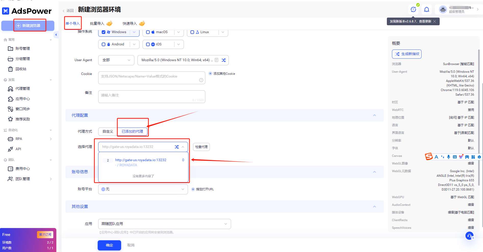Viewport: 483px width, 252px height.
Task: Open 代理管理 in the sidebar
Action: 22,89
